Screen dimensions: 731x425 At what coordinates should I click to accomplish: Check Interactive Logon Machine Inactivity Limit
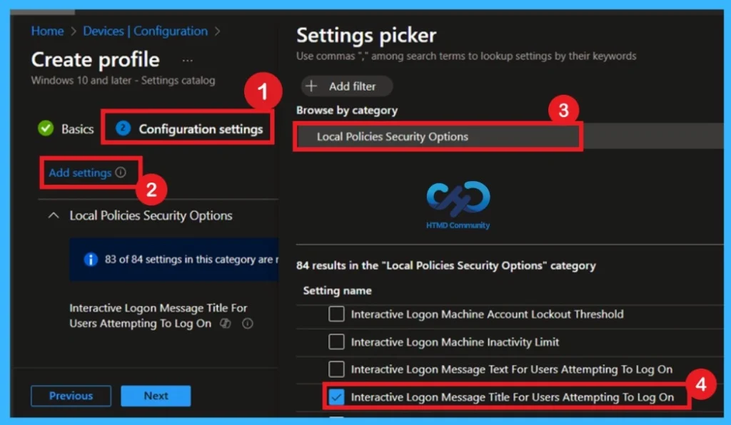[336, 342]
